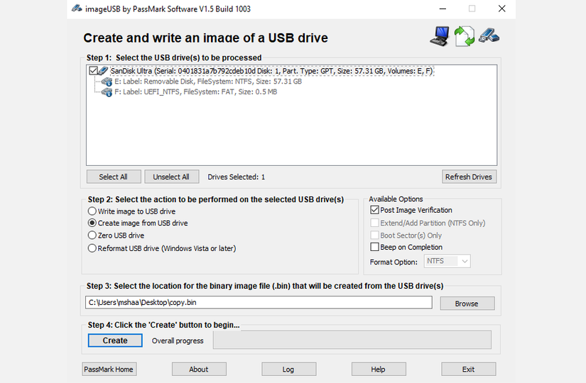The width and height of the screenshot is (586, 383).
Task: View the Log
Action: (288, 370)
